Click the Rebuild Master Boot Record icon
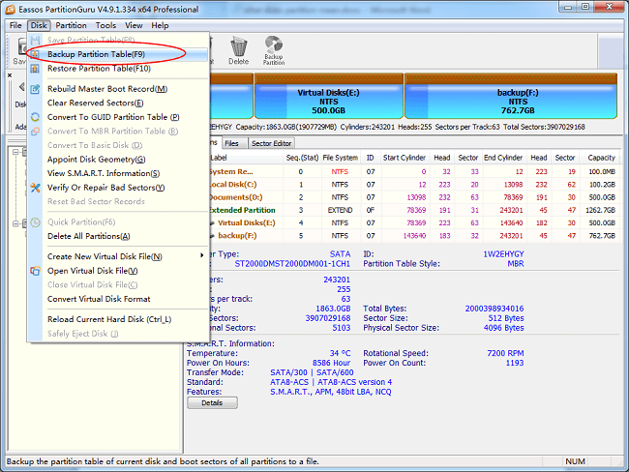The image size is (629, 472). [35, 89]
